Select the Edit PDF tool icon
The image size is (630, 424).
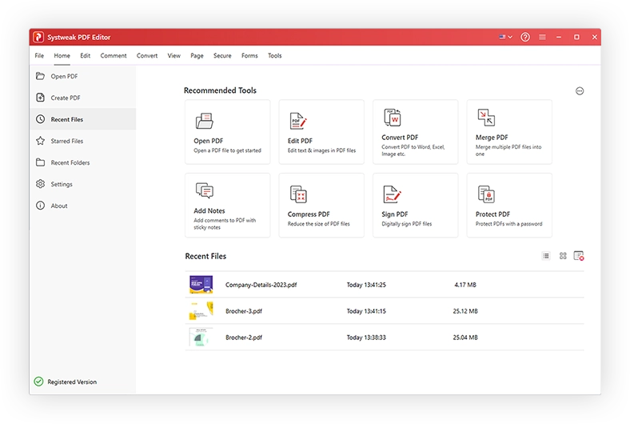[298, 121]
